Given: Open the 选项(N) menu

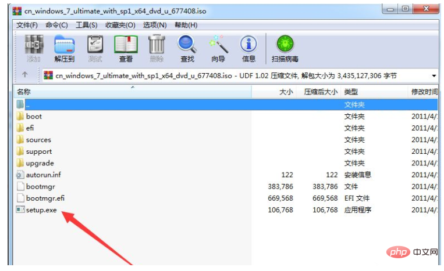Looking at the screenshot, I should pos(155,25).
